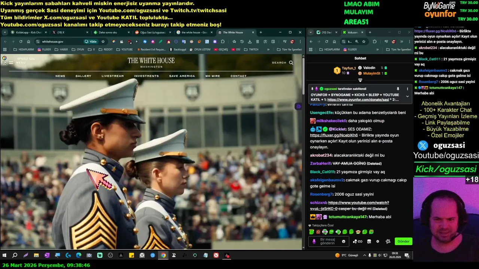The height and width of the screenshot is (269, 479).
Task: Close the kick.com tab
Action: 362,33
